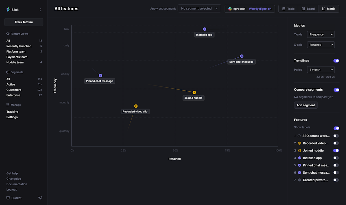Click the Track feature button
This screenshot has width=346, height=205.
pyautogui.click(x=23, y=22)
